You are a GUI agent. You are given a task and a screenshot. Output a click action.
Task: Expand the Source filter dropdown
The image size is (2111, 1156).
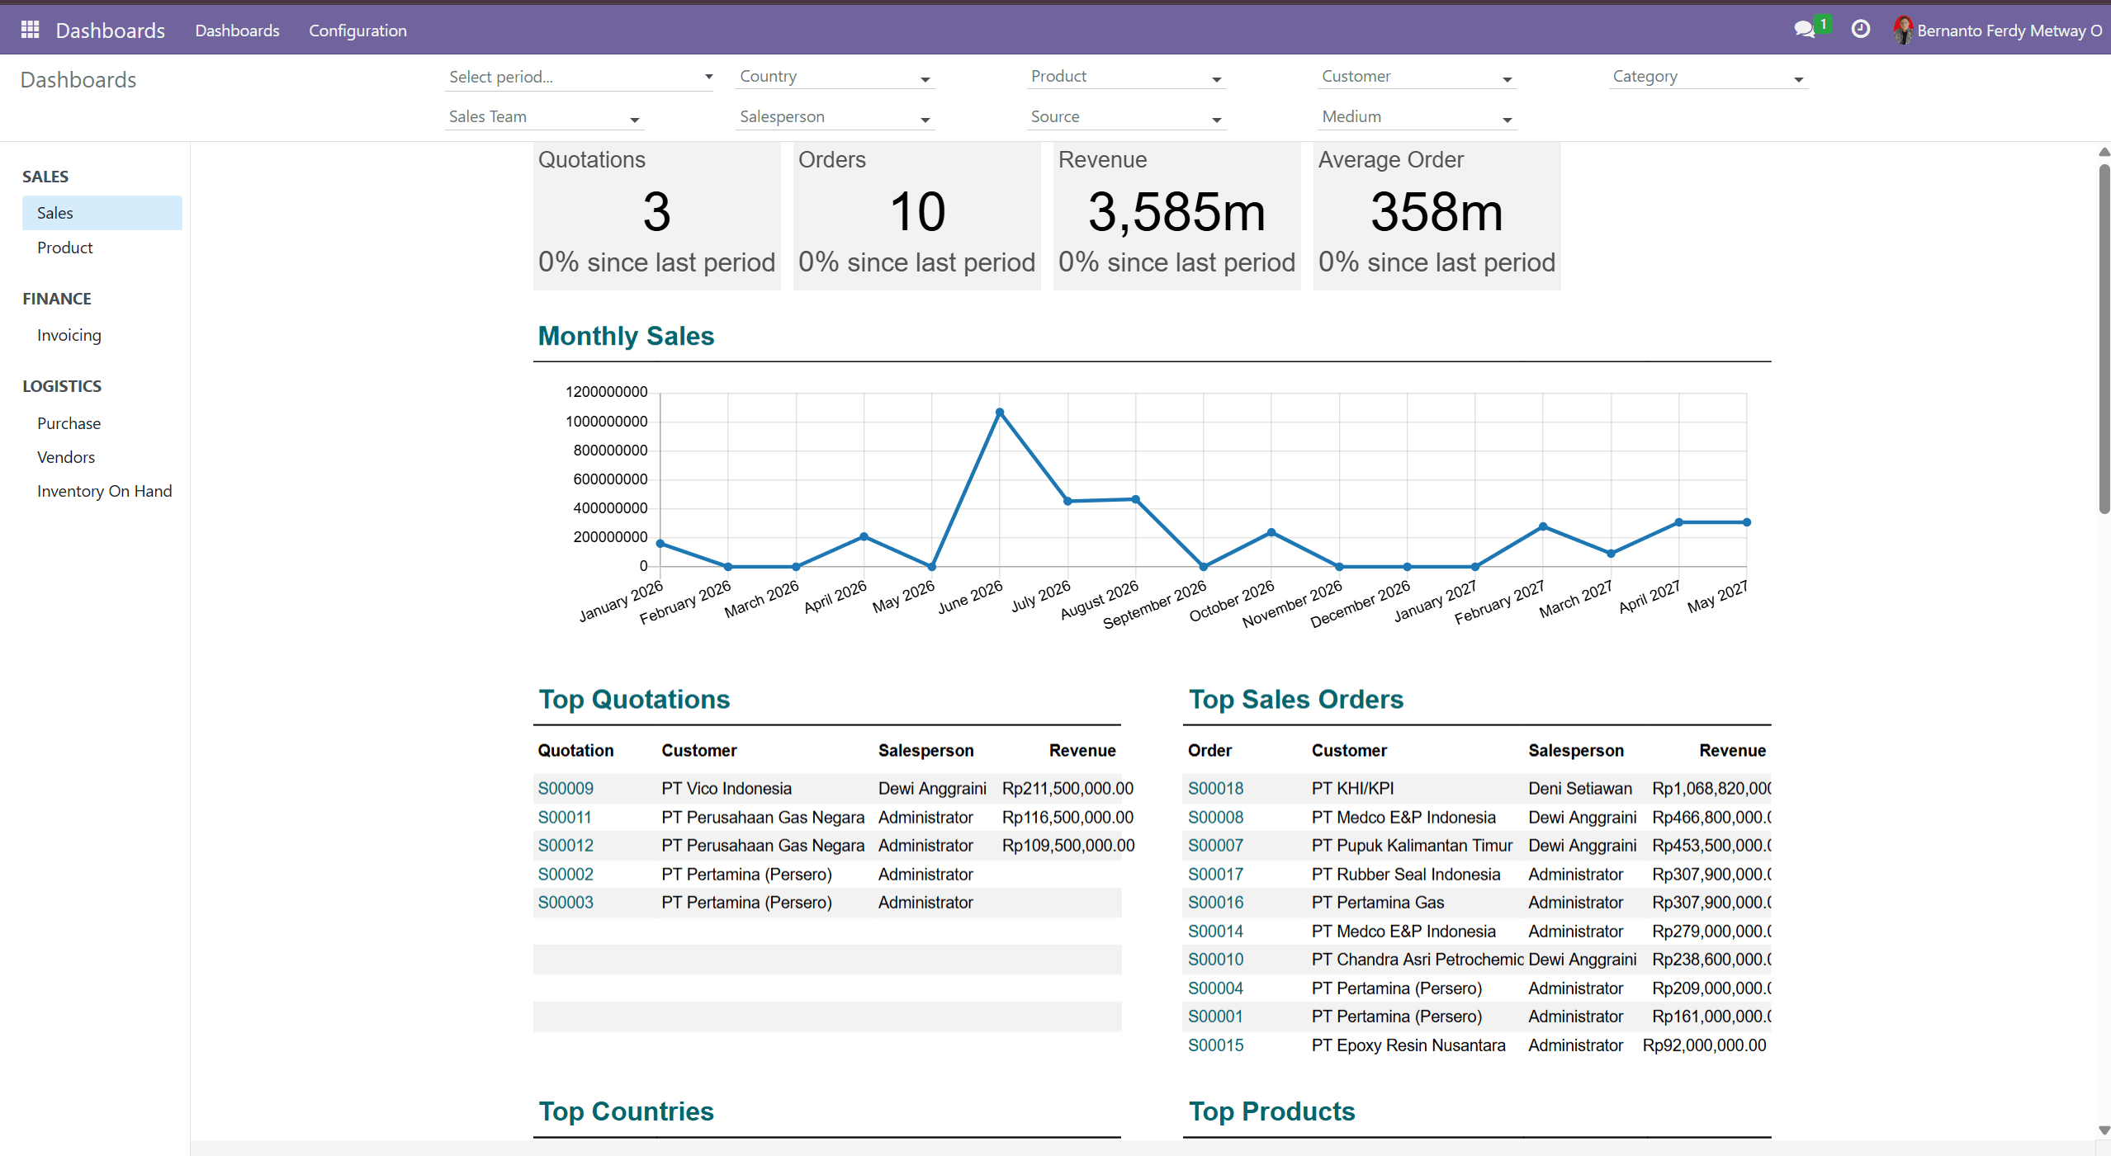click(x=1127, y=117)
